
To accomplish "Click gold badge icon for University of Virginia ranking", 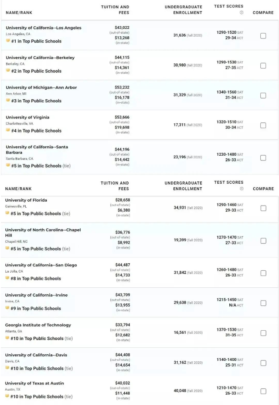I will 8,130.
